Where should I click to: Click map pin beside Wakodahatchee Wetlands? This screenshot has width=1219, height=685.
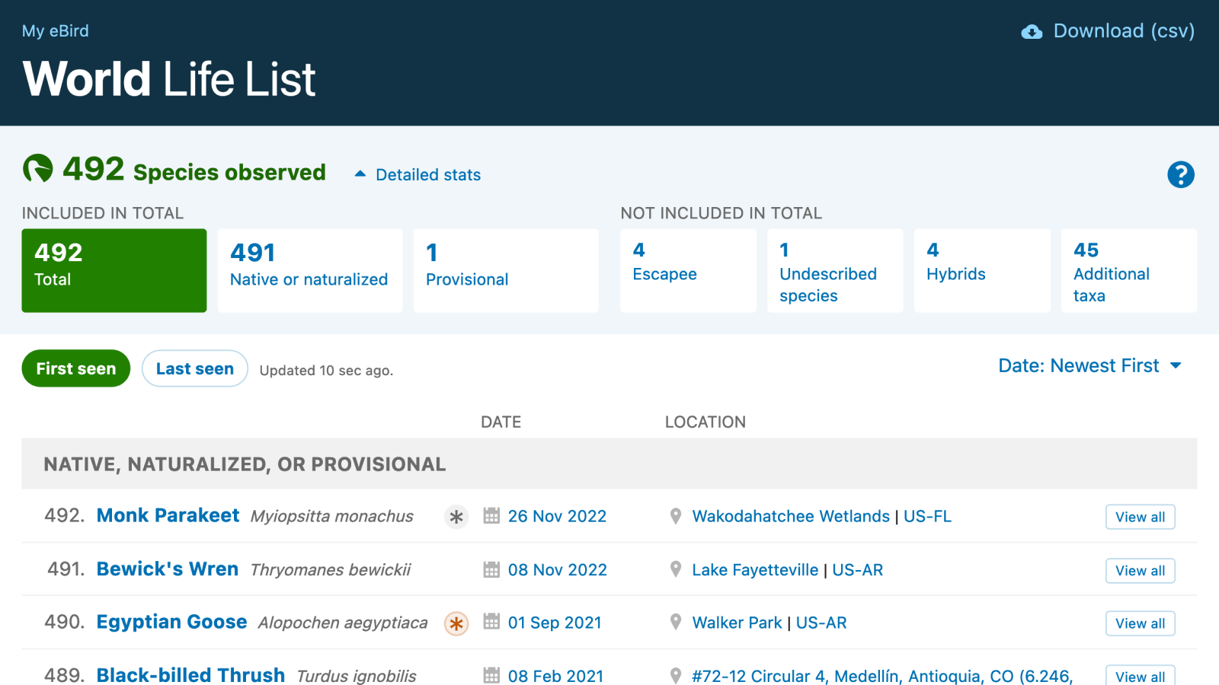point(676,516)
